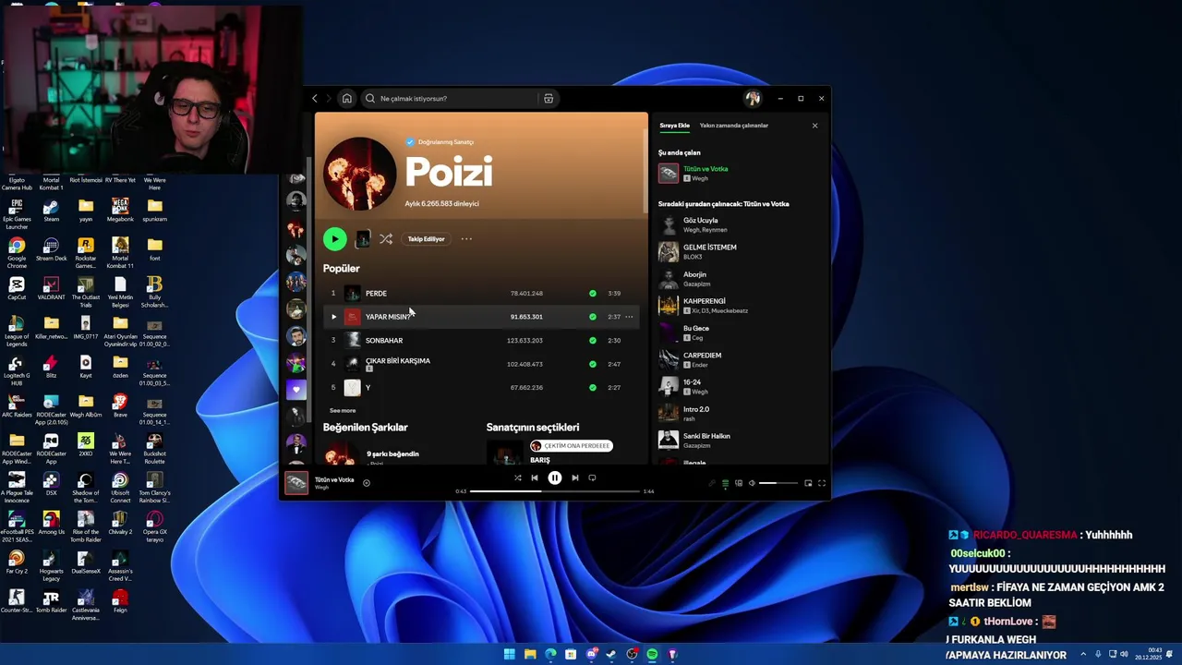Select Epic Games Launcher desktop icon
This screenshot has width=1182, height=665.
(17, 213)
